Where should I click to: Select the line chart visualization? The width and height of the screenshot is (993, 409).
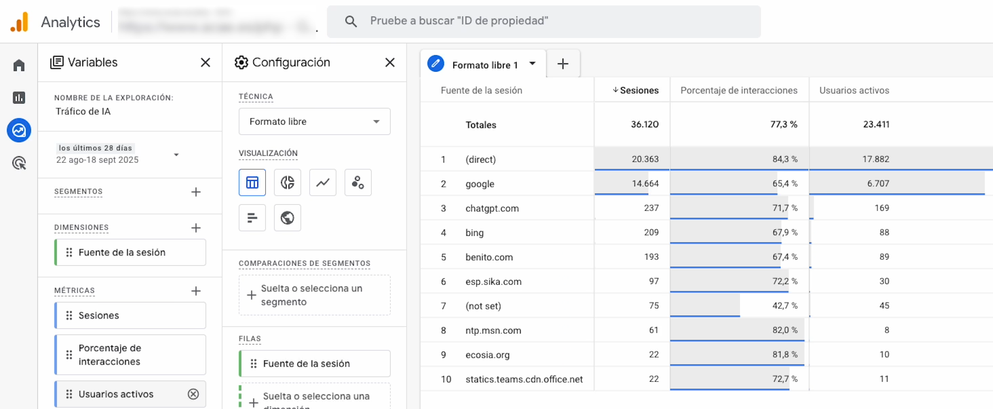323,182
